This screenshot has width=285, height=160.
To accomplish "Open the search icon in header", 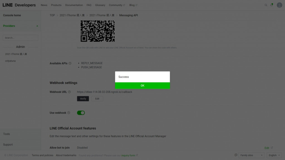I will tap(266, 5).
